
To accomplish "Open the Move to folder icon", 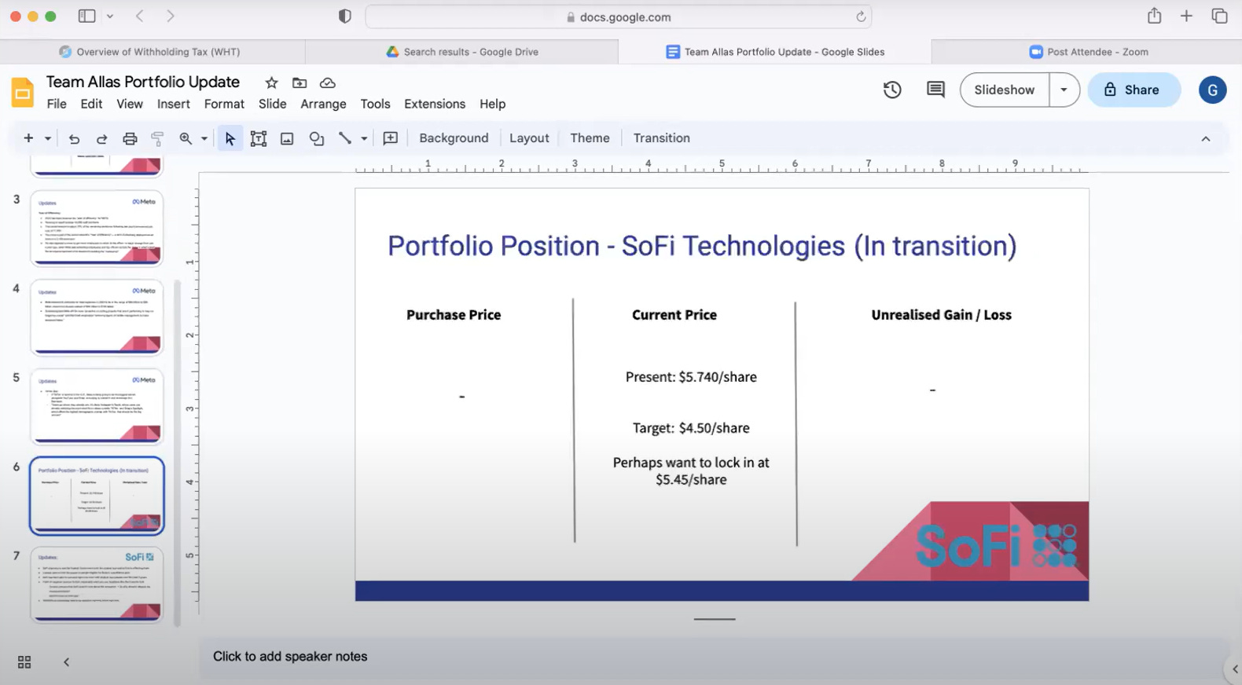I will click(x=299, y=82).
